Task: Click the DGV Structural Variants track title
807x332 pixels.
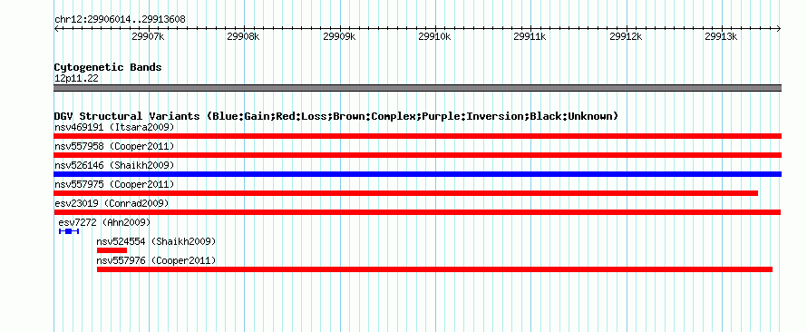Action: click(x=335, y=116)
